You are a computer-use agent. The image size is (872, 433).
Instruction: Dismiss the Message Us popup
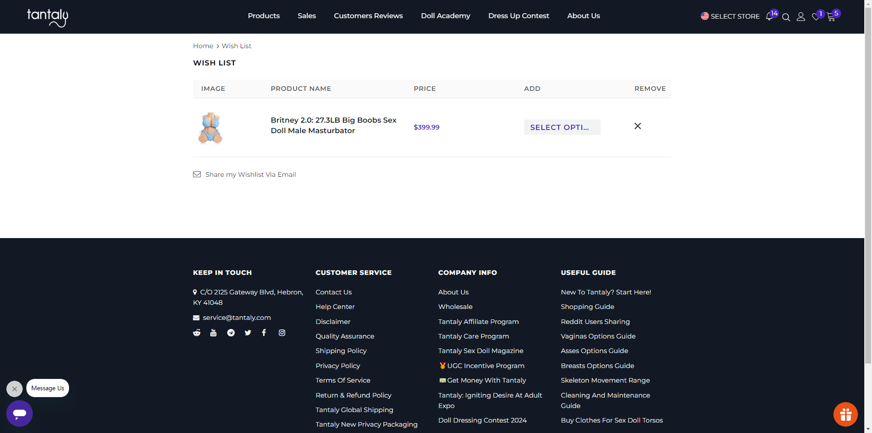pyautogui.click(x=15, y=389)
